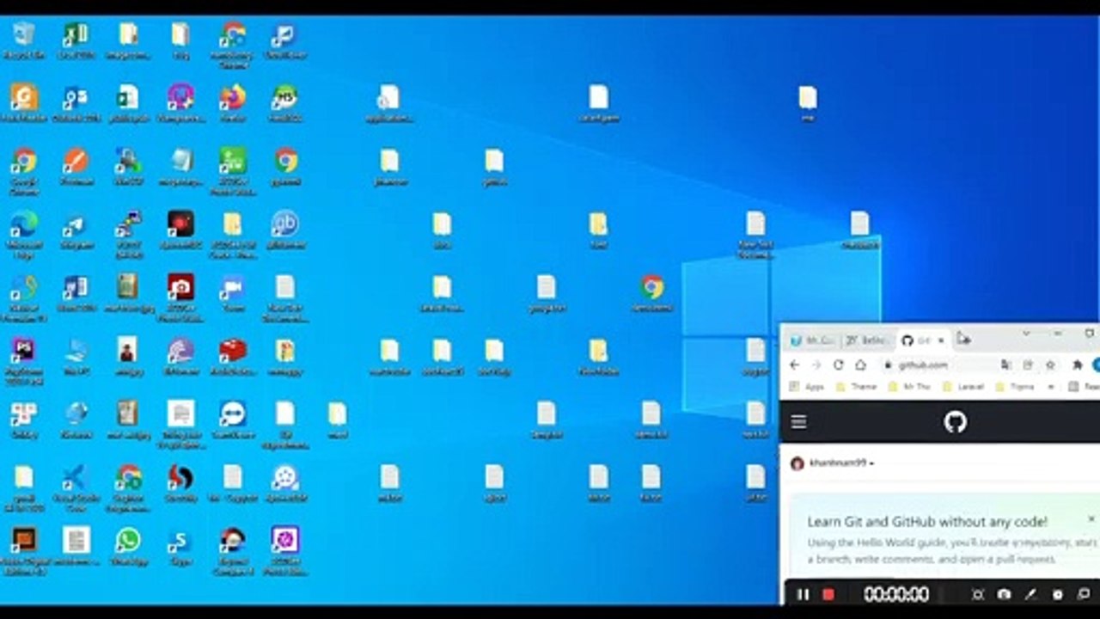Reload the GitHub page in Chrome
This screenshot has width=1100, height=619.
[838, 365]
